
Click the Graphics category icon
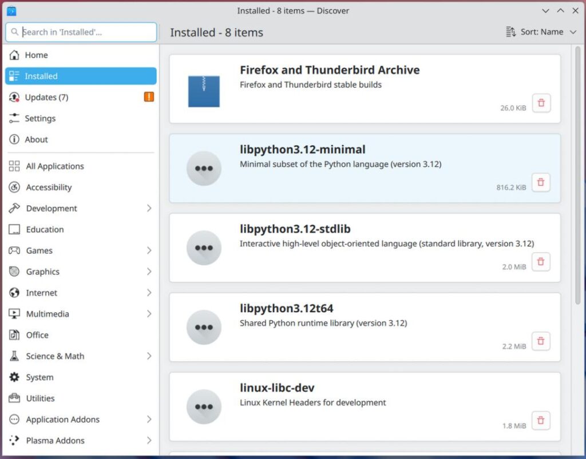click(14, 272)
